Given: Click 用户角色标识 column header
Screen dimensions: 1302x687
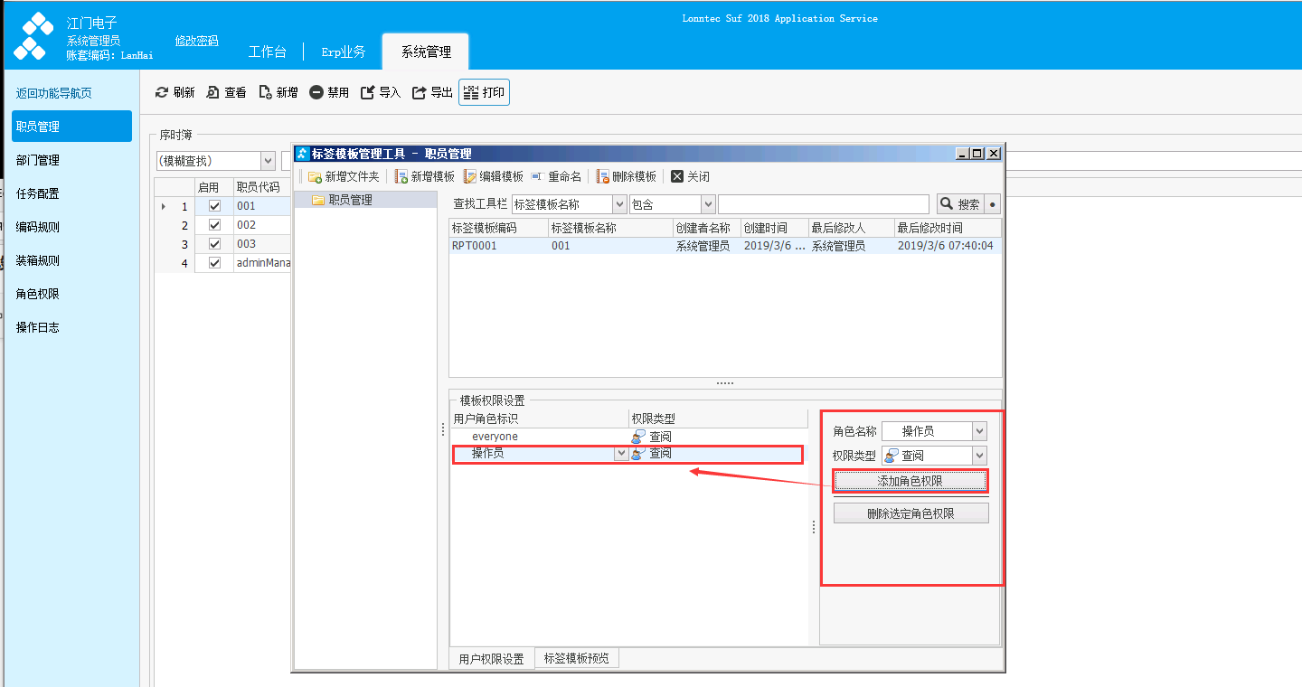Looking at the screenshot, I should tap(539, 419).
